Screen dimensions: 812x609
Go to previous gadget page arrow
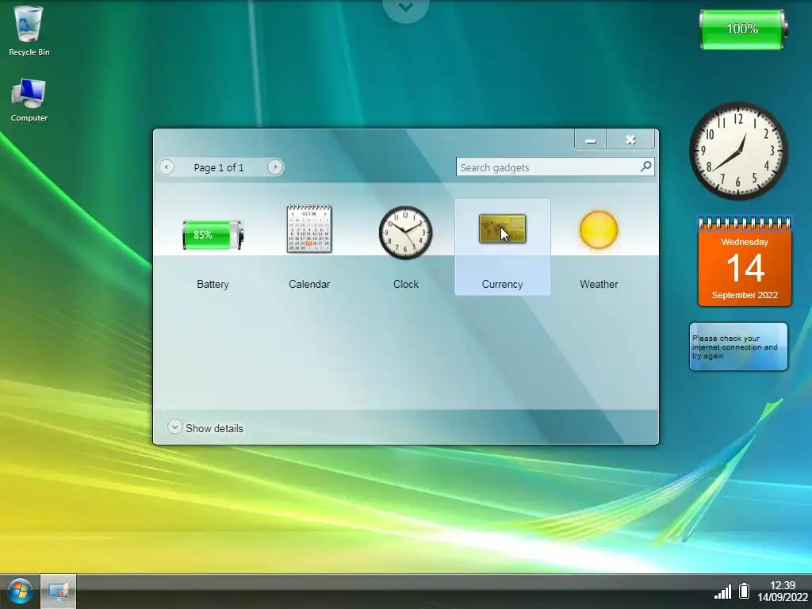(167, 167)
